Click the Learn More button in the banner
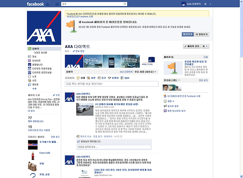 pos(201,34)
